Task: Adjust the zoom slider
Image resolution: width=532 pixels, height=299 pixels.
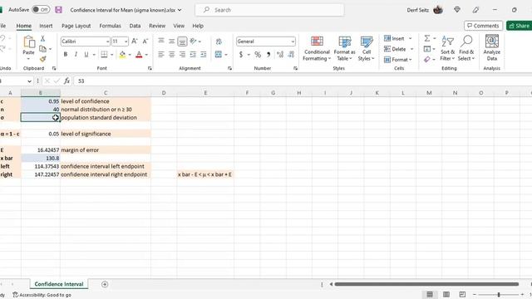Action: pyautogui.click(x=499, y=295)
